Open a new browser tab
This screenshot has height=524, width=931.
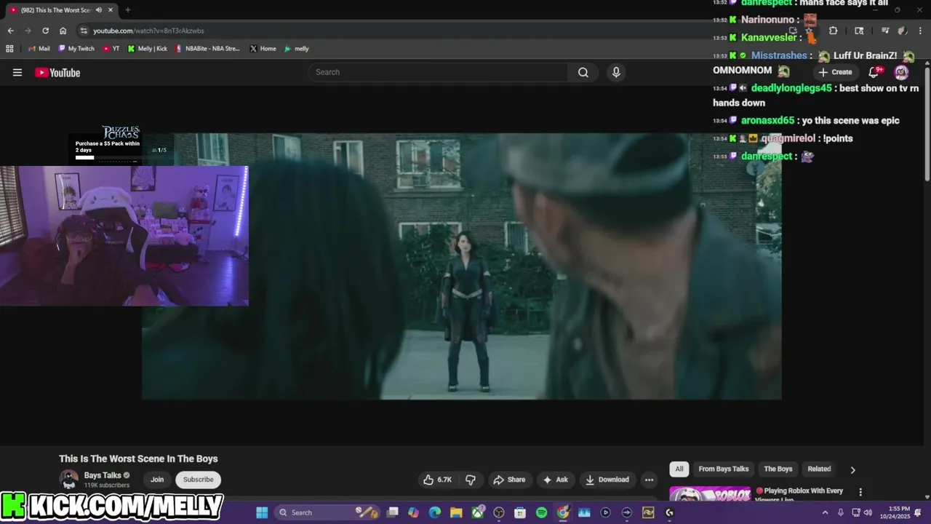pyautogui.click(x=128, y=10)
